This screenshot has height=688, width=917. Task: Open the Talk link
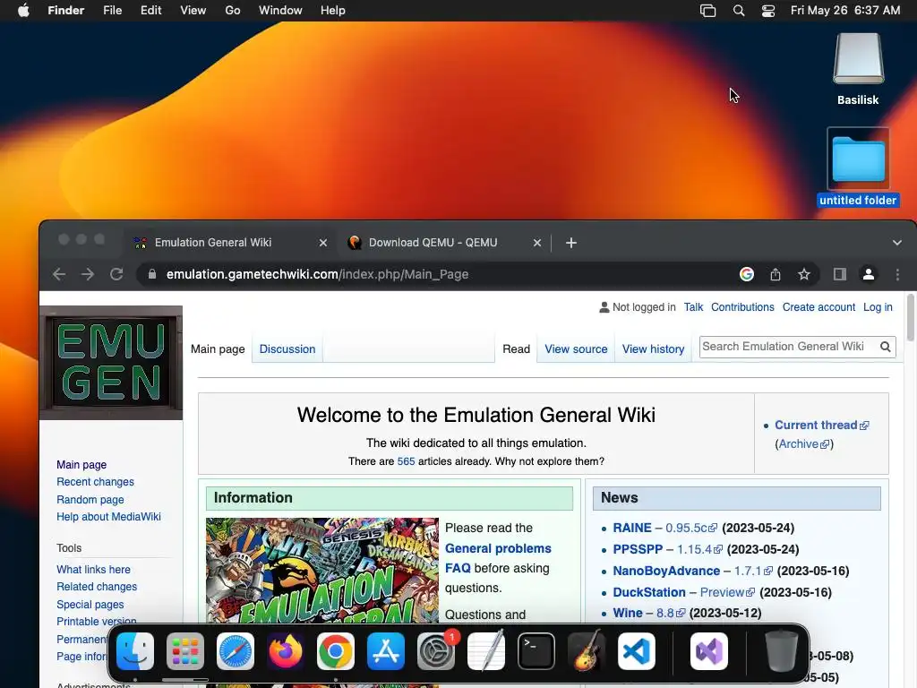click(x=694, y=307)
